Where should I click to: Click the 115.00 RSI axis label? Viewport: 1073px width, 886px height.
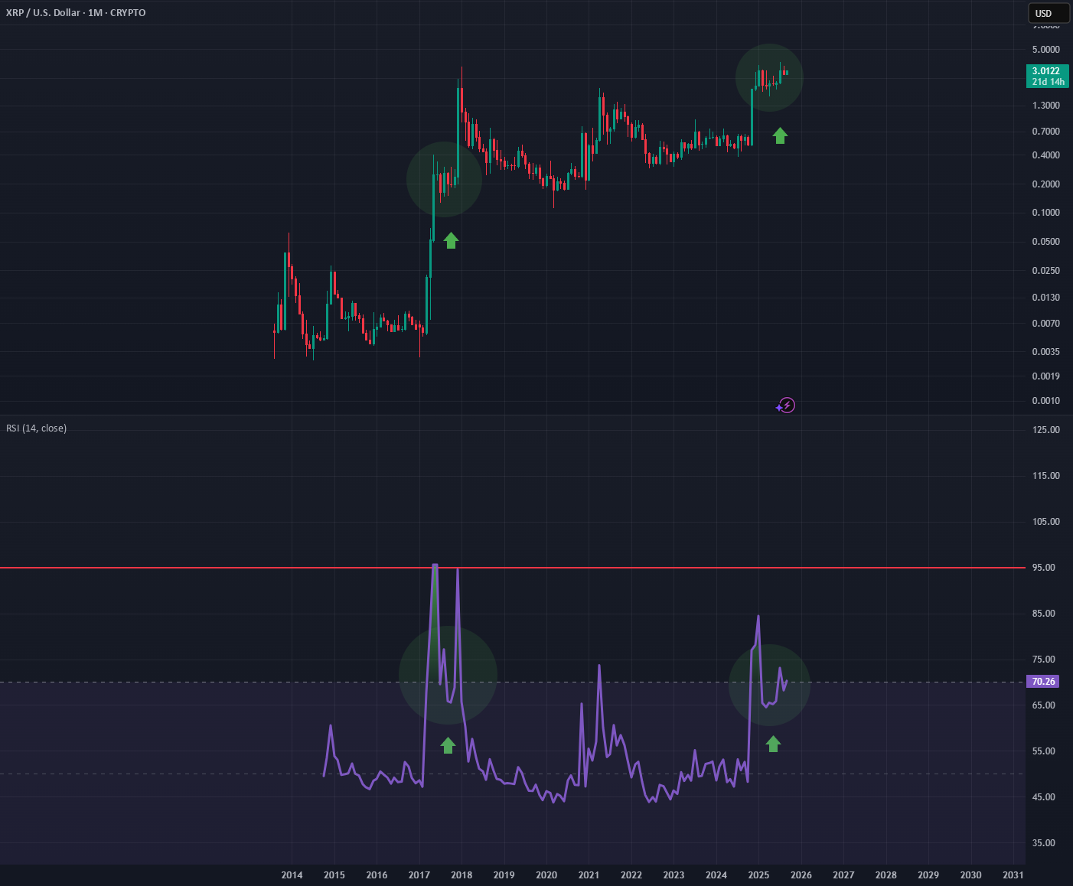coord(1046,476)
